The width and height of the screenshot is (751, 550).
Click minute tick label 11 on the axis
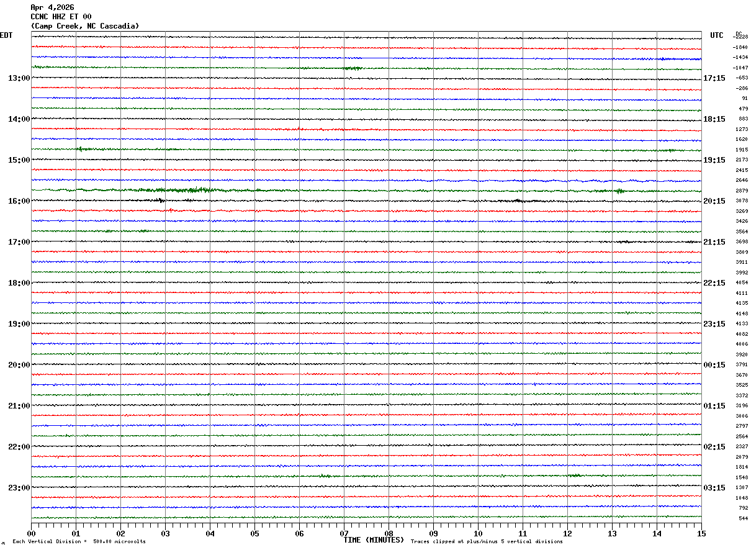523,533
